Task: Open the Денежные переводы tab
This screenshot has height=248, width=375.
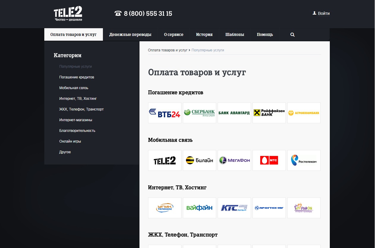Action: pos(130,35)
